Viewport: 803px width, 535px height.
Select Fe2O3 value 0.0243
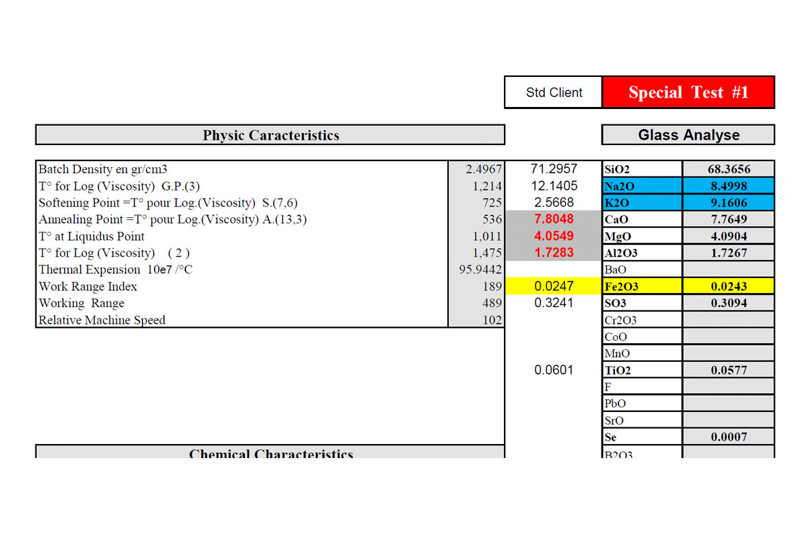729,286
